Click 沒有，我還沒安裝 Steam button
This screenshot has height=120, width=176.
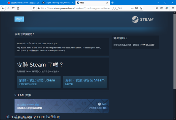pos(85,82)
